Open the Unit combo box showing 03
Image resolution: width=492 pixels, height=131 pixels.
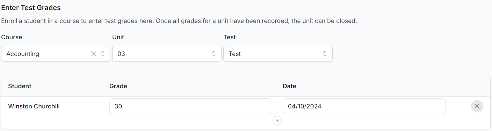tap(167, 54)
